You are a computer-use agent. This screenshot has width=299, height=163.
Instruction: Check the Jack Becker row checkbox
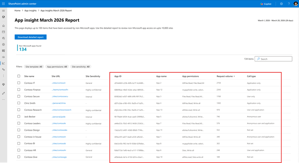[x=19, y=116]
